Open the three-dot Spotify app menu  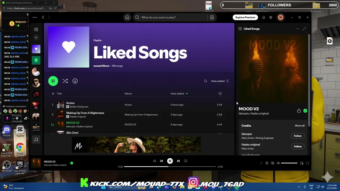point(35,17)
